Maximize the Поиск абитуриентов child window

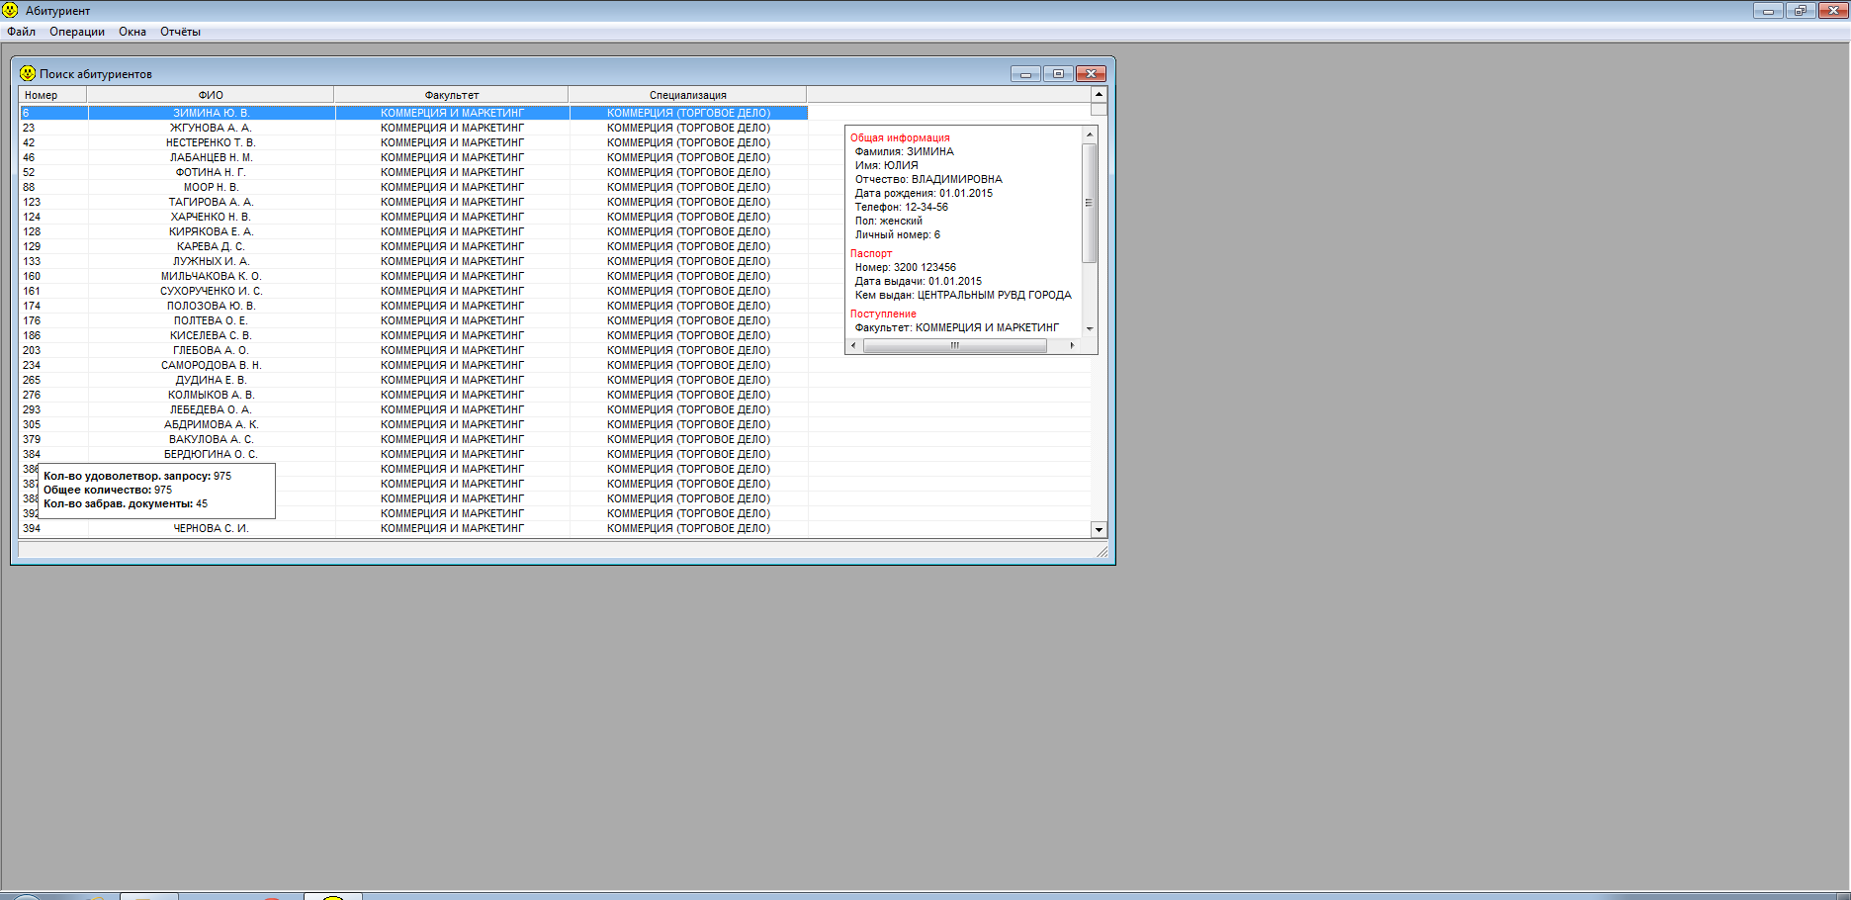tap(1058, 74)
